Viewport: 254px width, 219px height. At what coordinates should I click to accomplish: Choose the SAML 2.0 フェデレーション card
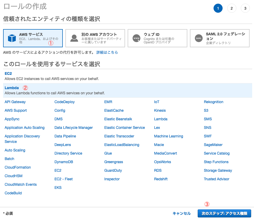[220, 38]
